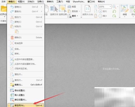The image size is (135, 107).
Task: Expand the zoom tool magnifier dropdown arrow
Action: point(117,7)
